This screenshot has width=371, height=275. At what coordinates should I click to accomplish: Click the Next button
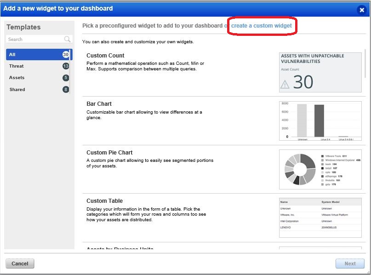pyautogui.click(x=349, y=263)
